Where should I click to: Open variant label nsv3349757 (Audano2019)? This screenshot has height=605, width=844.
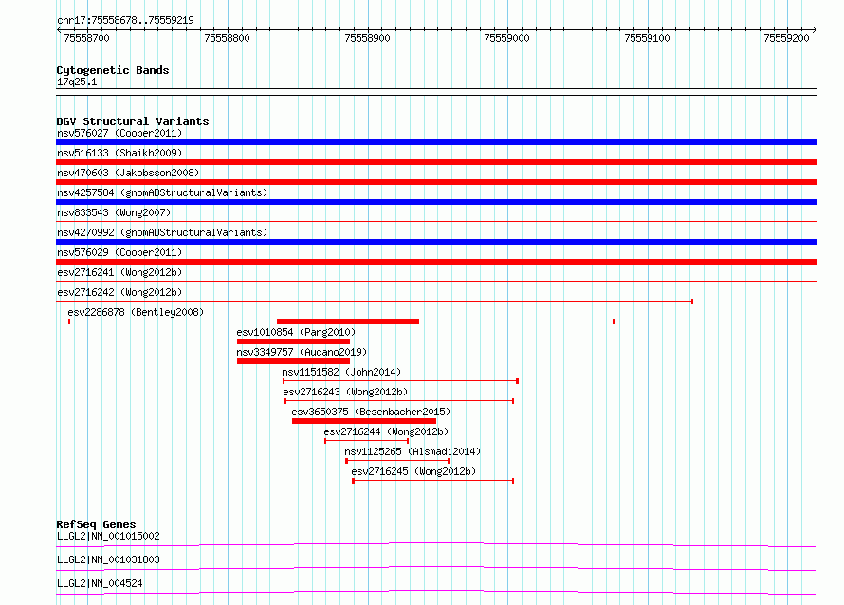coord(302,352)
